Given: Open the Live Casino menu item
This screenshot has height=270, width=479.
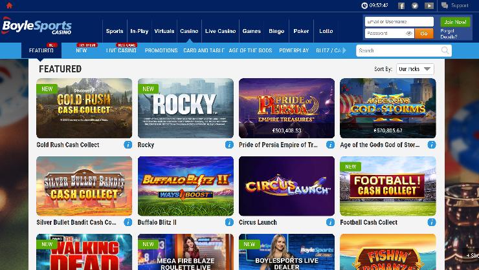Looking at the screenshot, I should click(x=220, y=31).
